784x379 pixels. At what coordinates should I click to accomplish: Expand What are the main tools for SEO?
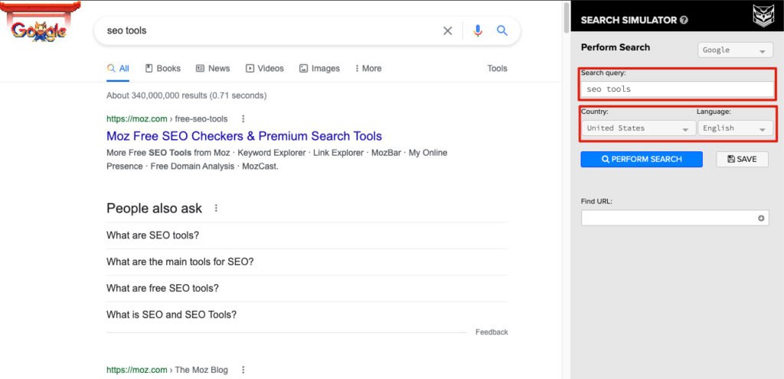click(307, 262)
